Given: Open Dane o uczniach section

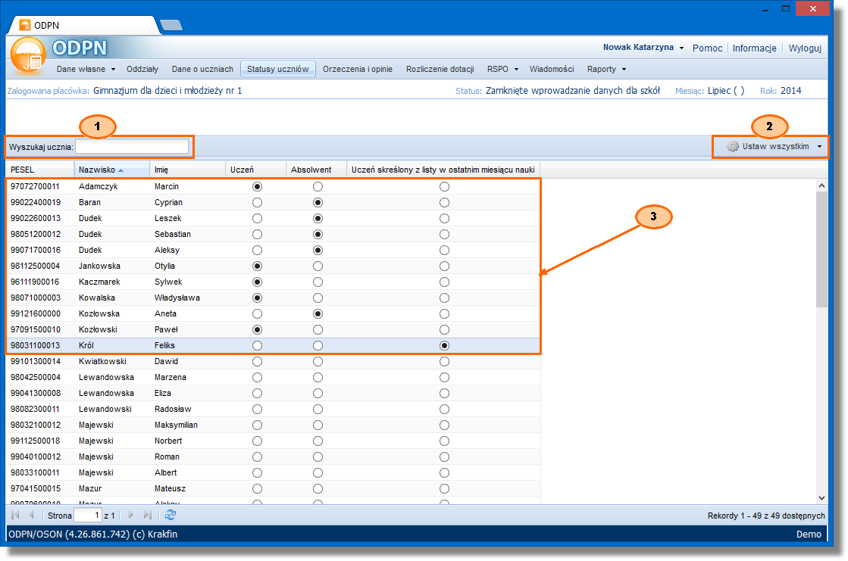Looking at the screenshot, I should [x=202, y=69].
